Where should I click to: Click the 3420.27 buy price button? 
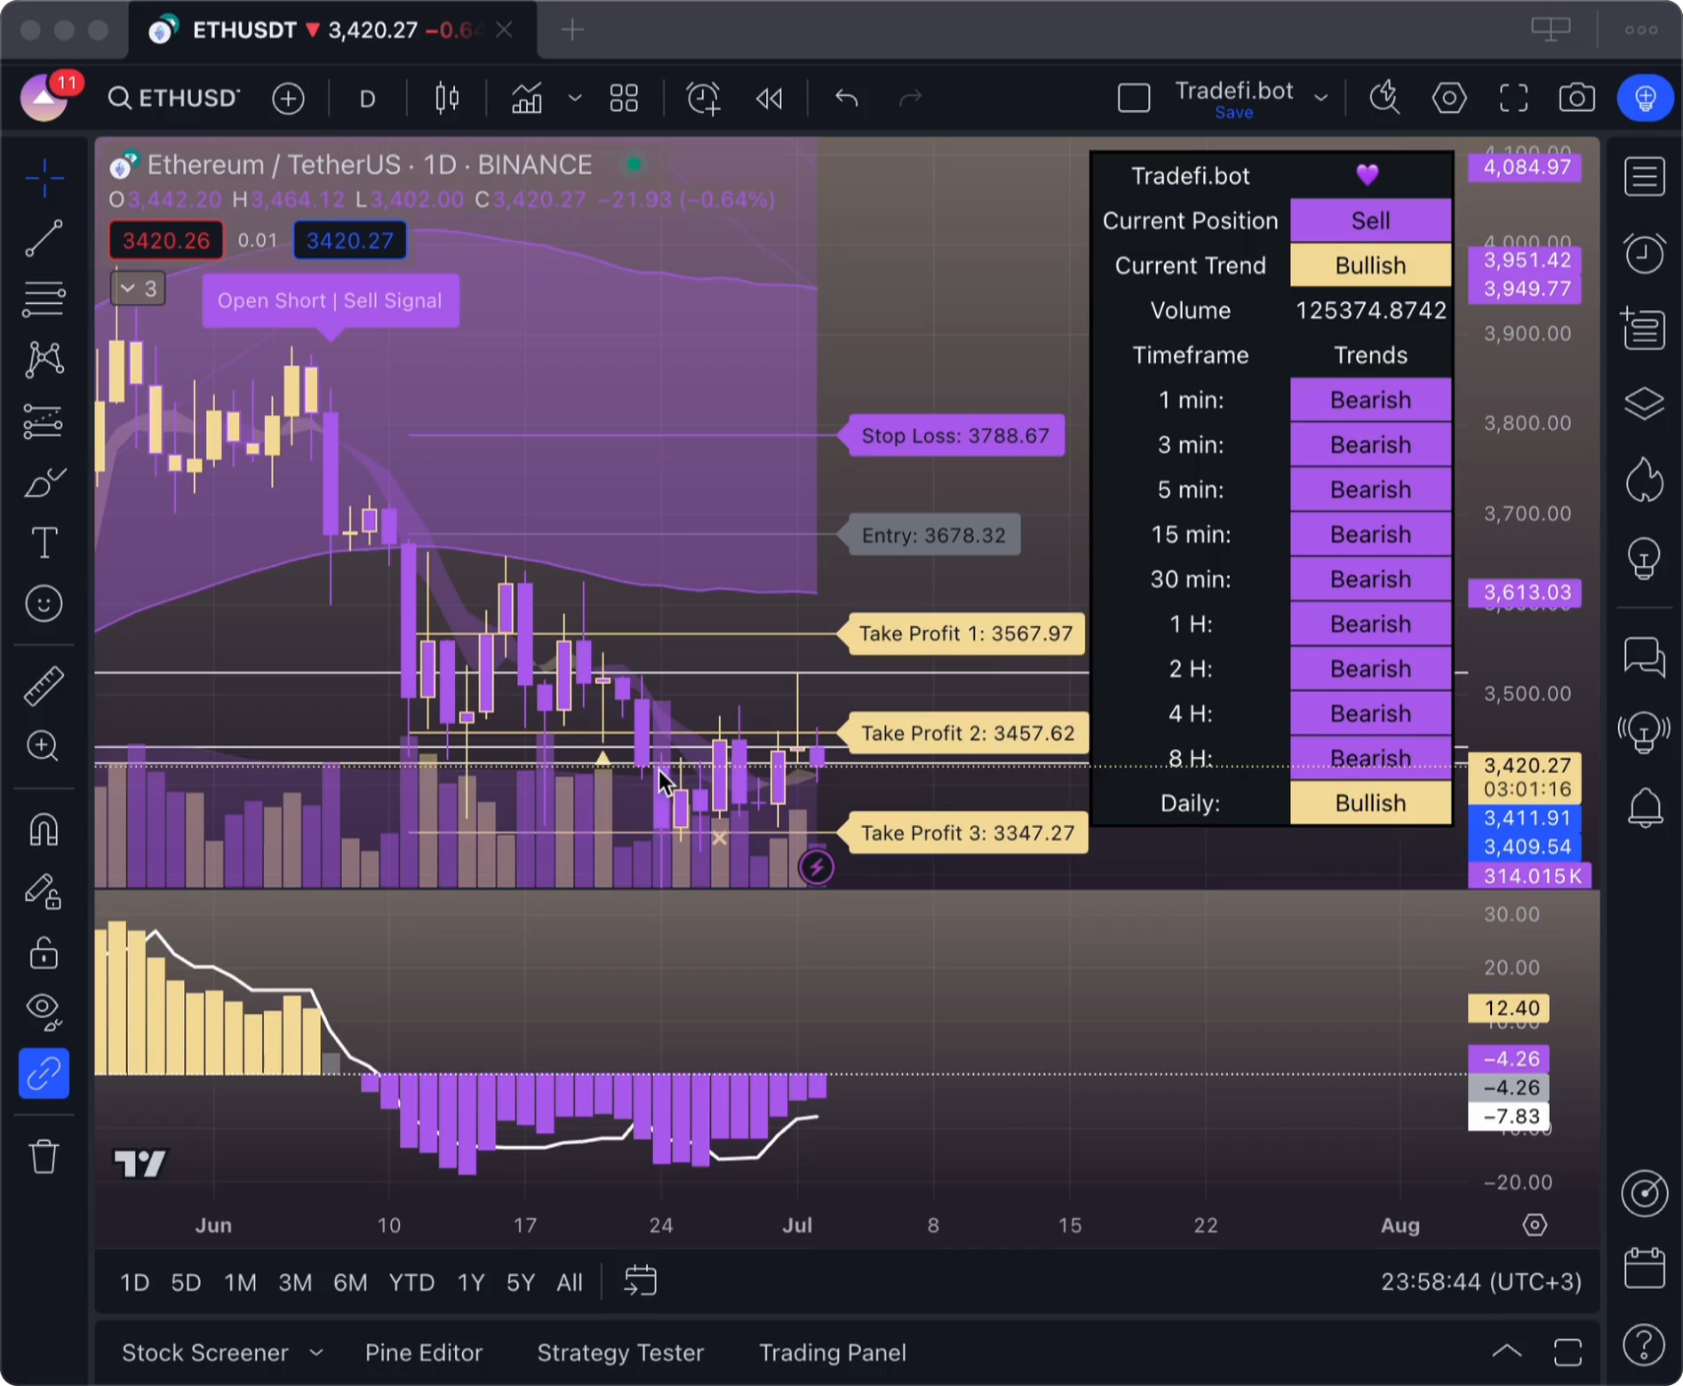coord(350,241)
